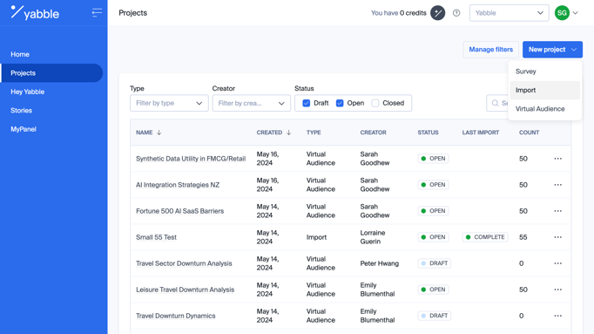Click the search magnifier field

click(497, 103)
